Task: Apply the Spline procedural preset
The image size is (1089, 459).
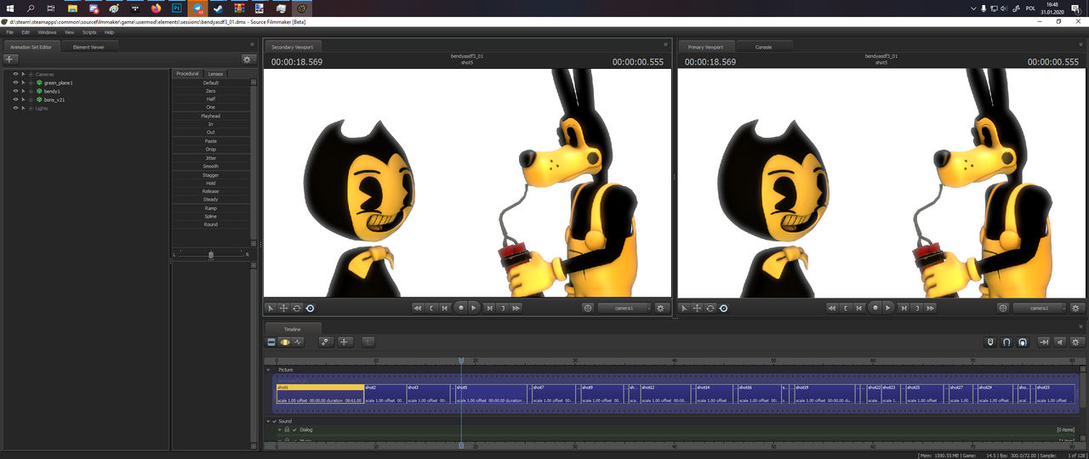Action: click(x=211, y=216)
